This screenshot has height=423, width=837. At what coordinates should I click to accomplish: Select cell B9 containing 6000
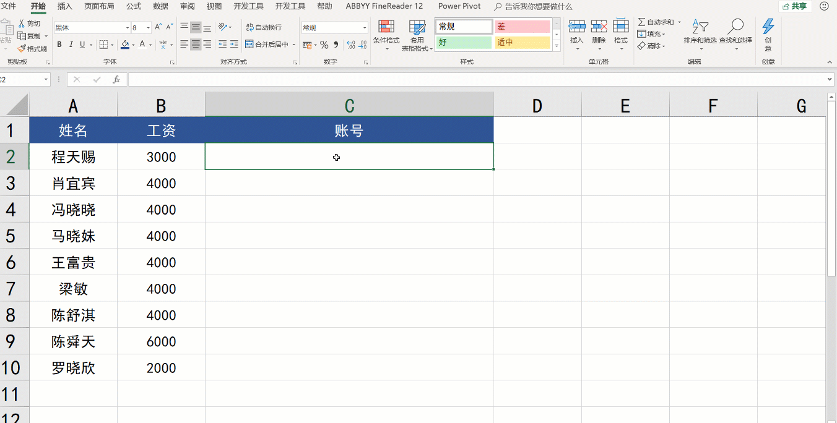click(x=161, y=341)
